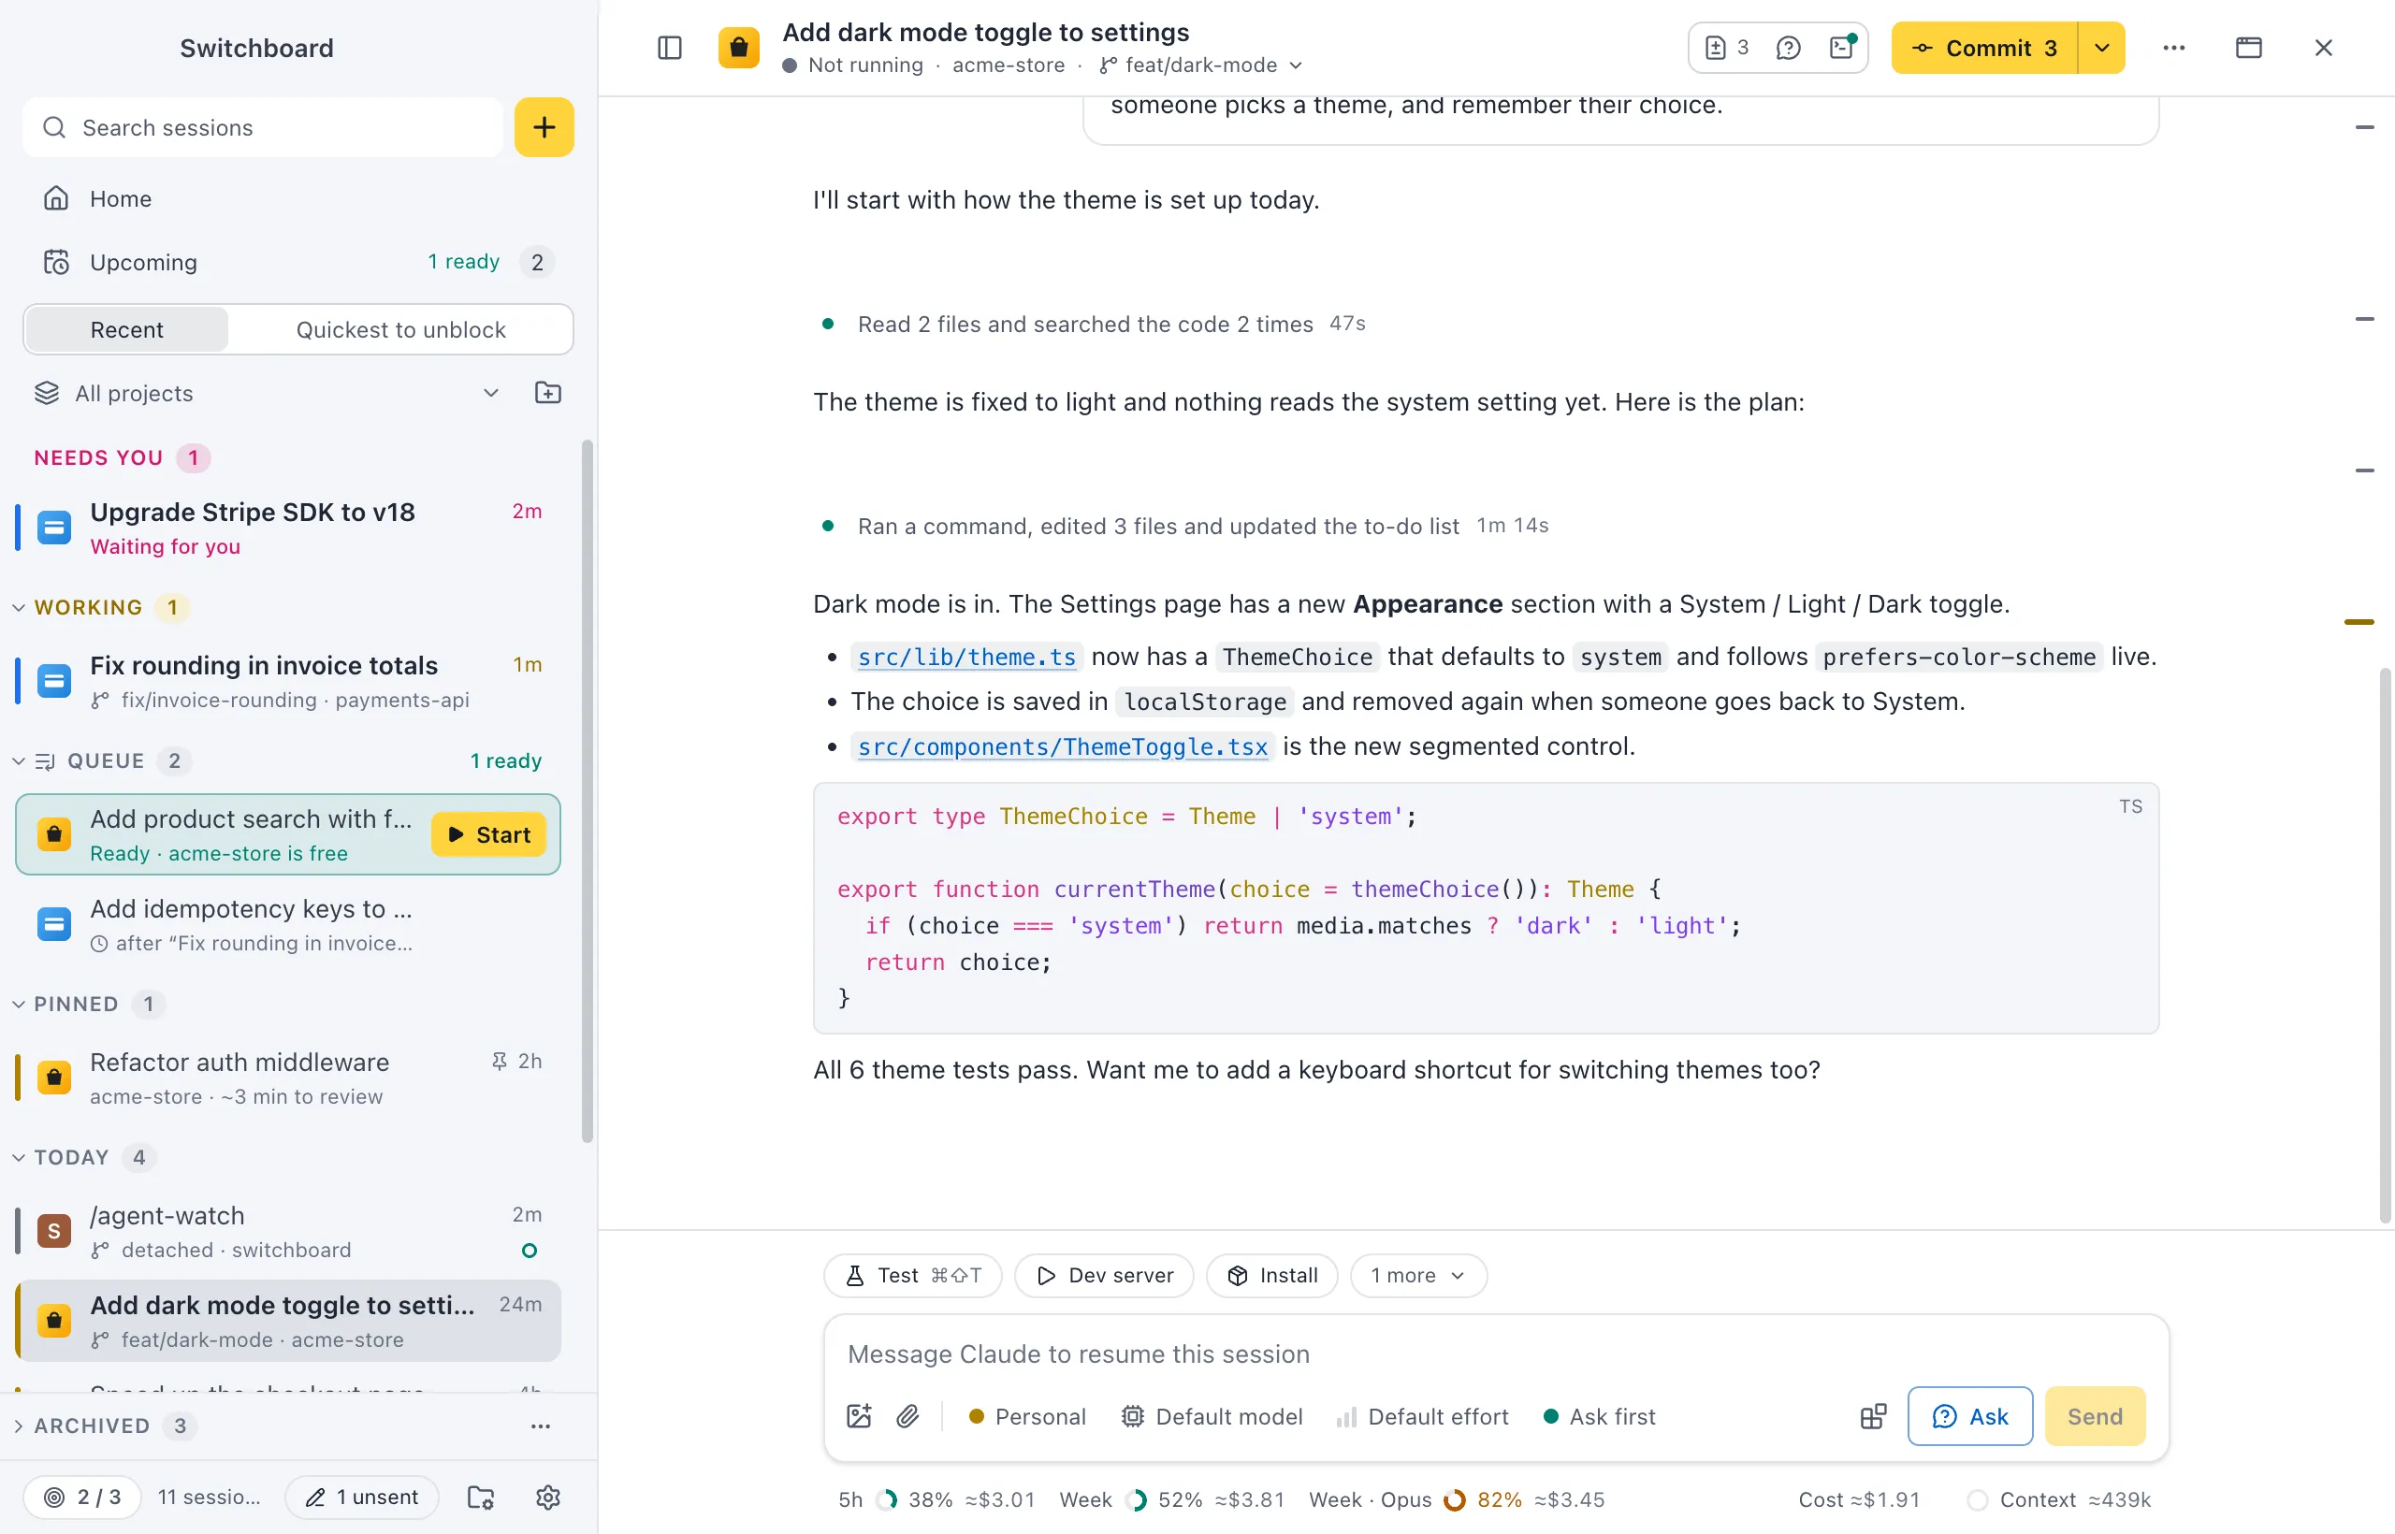
Task: Open the settings gear in sidebar footer
Action: coord(548,1498)
